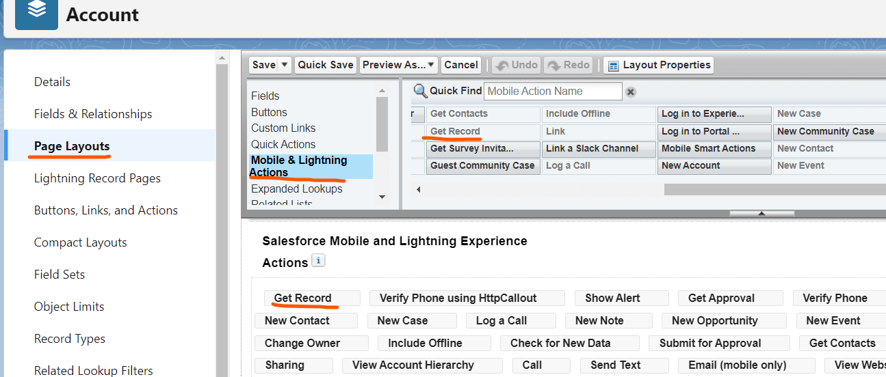Click New Community Case palette item
The width and height of the screenshot is (886, 377).
pyautogui.click(x=830, y=131)
